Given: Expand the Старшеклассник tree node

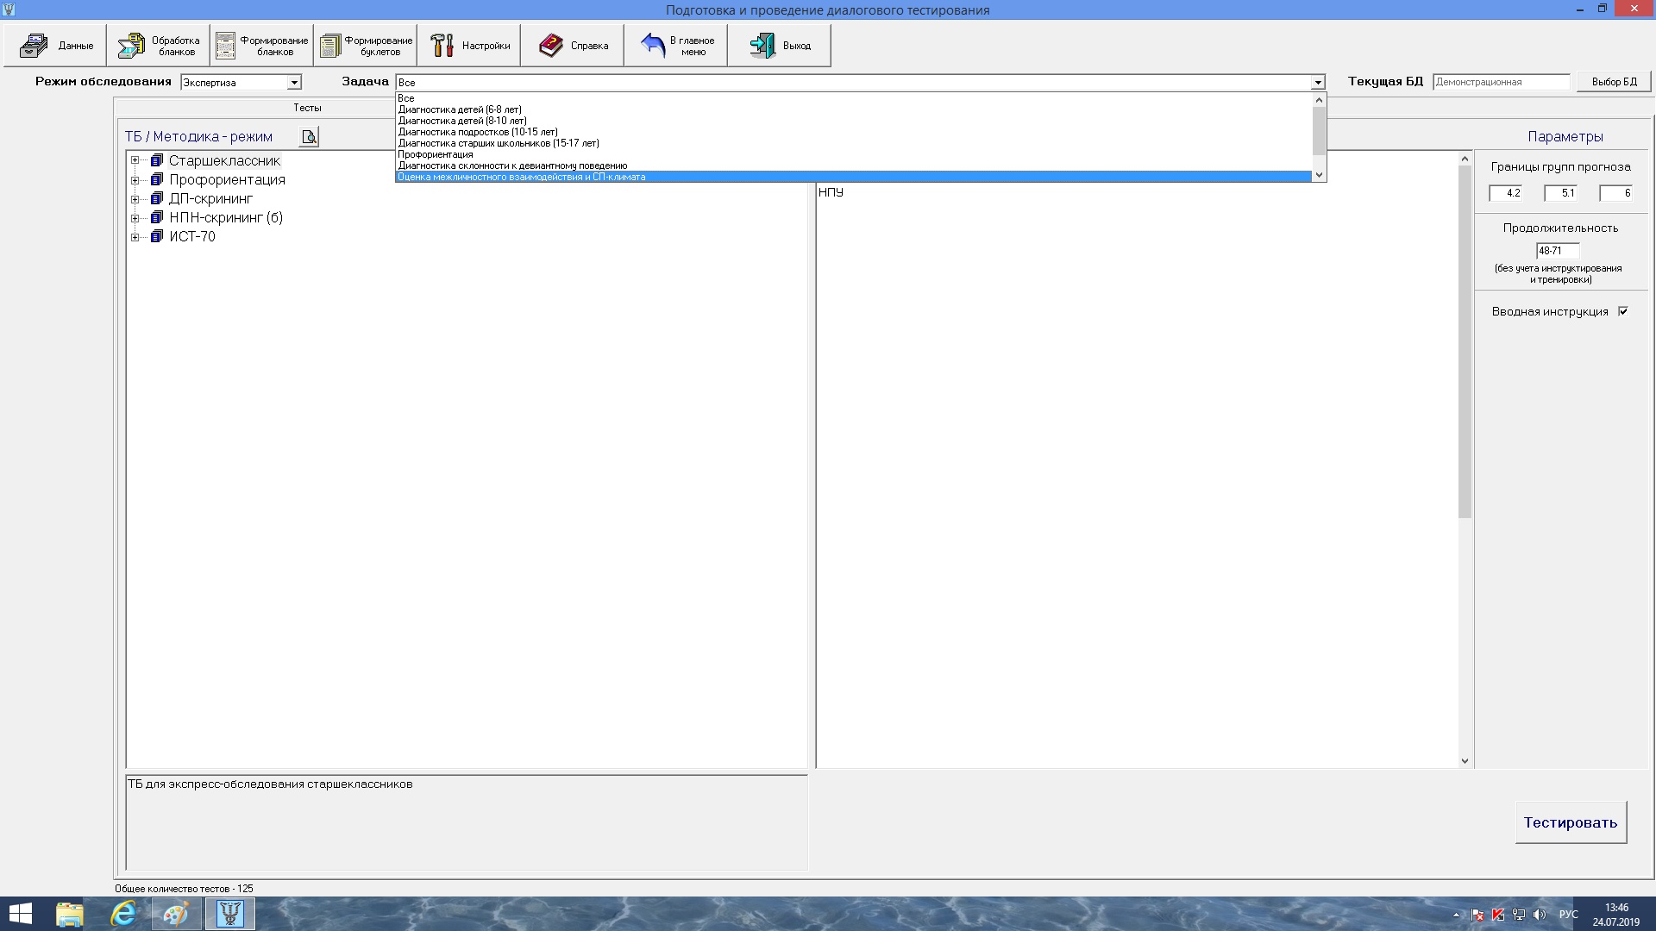Looking at the screenshot, I should pos(135,160).
